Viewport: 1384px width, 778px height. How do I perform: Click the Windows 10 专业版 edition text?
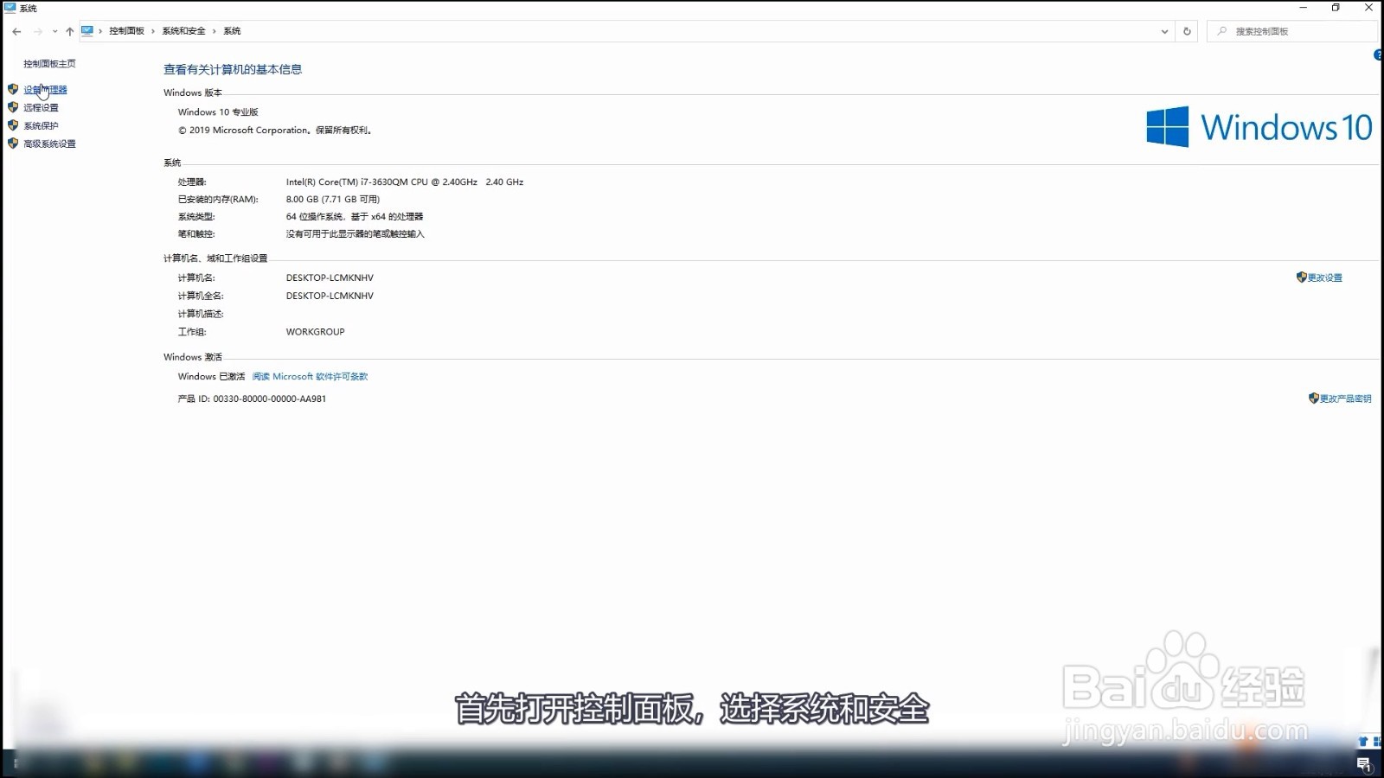(218, 112)
